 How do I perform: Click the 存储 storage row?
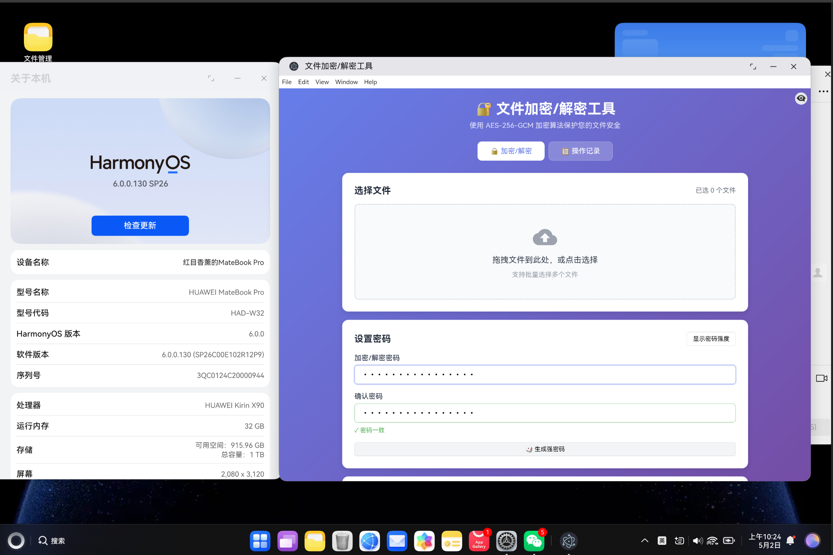(x=140, y=450)
